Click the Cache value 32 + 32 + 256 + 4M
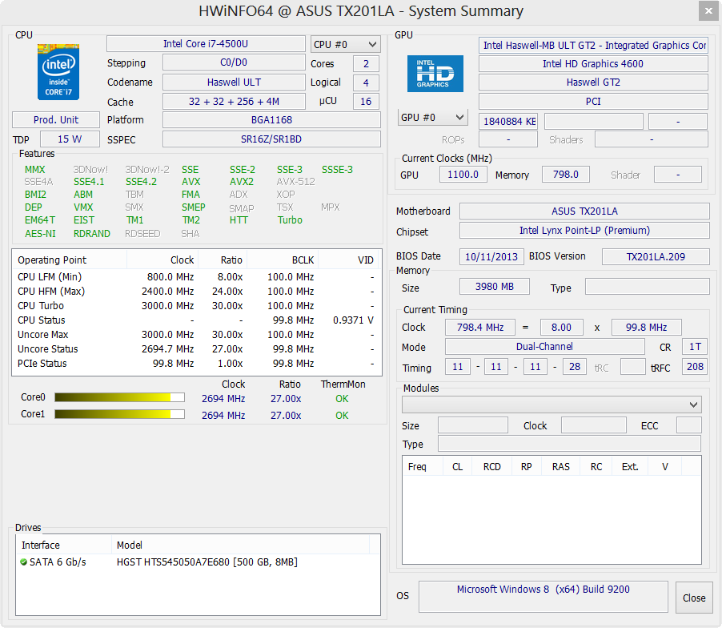This screenshot has height=628, width=722. point(234,102)
